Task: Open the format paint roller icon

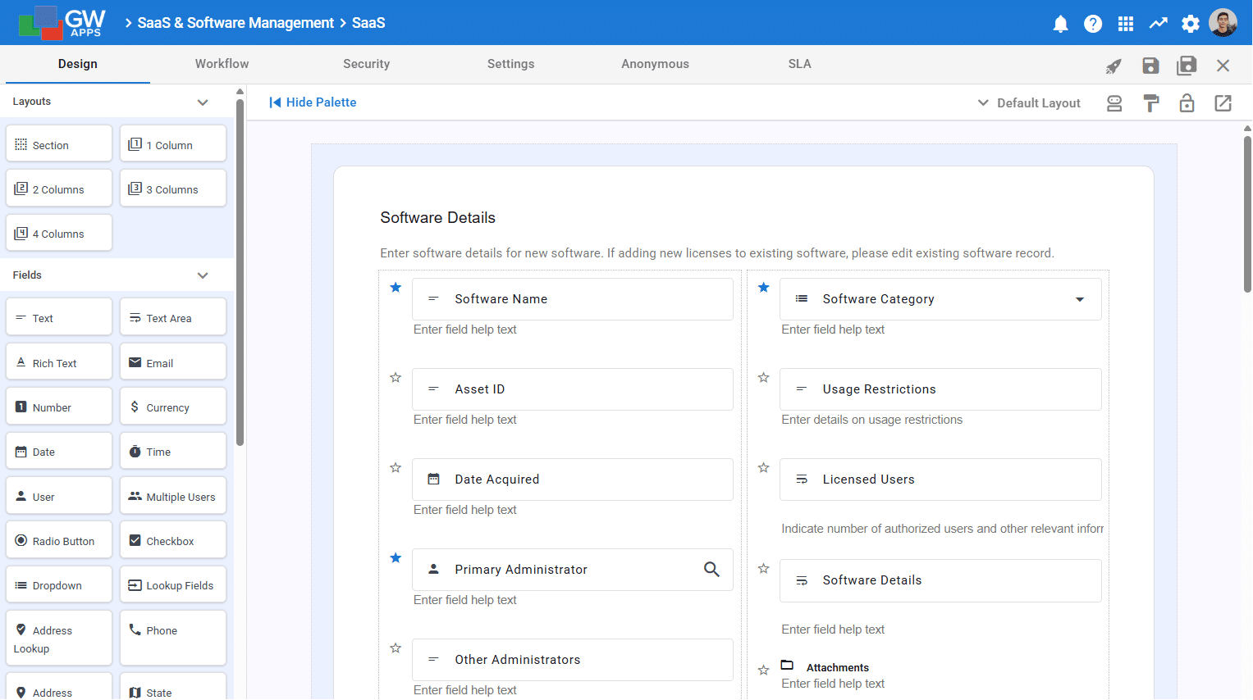Action: click(1151, 103)
